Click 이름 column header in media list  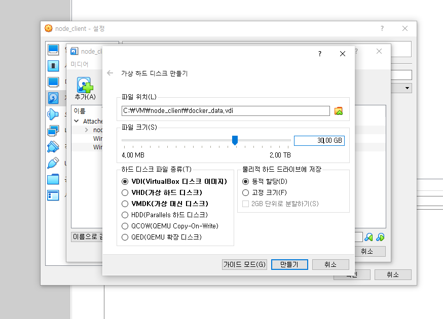80,111
